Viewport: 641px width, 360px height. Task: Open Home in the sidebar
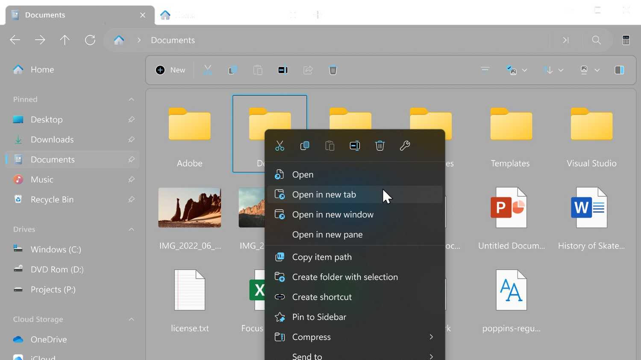coord(72,70)
